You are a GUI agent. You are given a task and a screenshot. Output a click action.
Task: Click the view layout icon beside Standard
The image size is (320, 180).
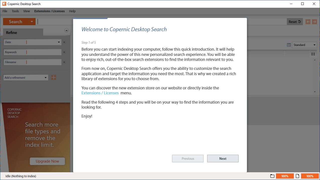[289, 45]
